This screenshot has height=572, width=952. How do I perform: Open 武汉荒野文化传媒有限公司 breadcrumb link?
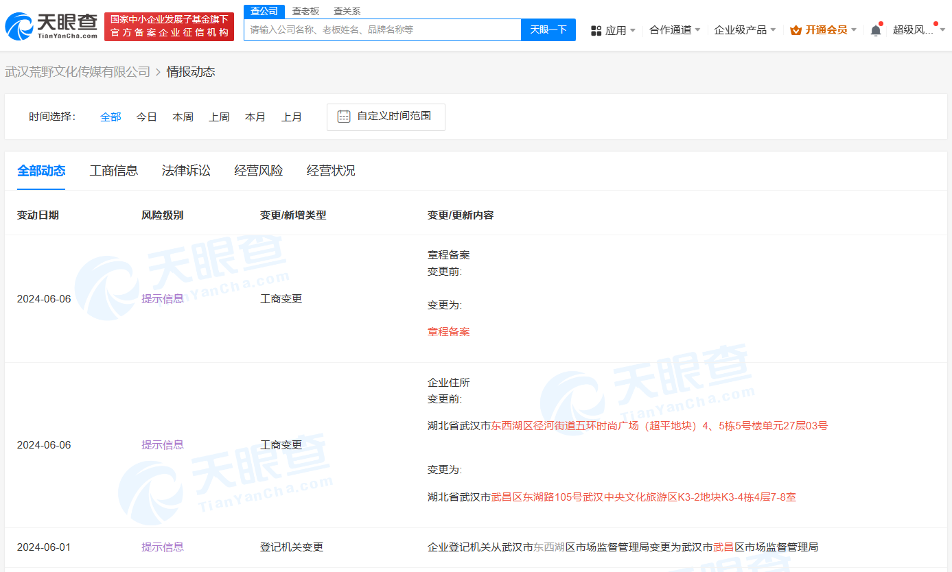(x=78, y=72)
